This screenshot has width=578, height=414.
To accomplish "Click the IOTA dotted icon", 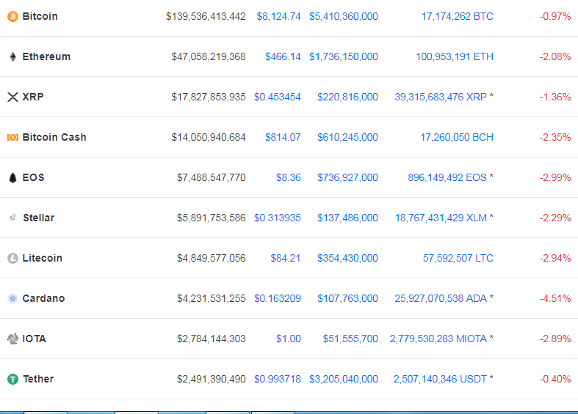I will (x=12, y=339).
